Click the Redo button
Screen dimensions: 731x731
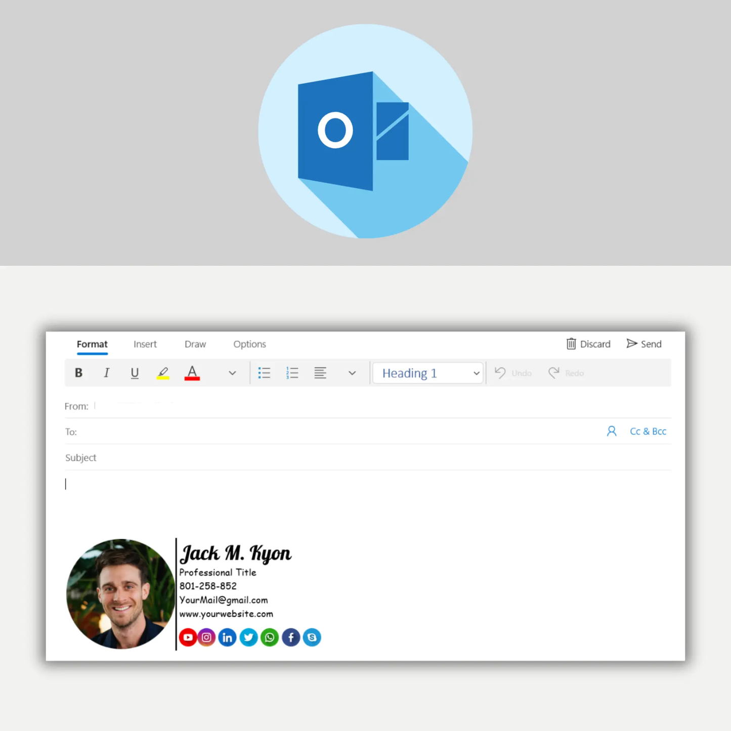click(566, 373)
